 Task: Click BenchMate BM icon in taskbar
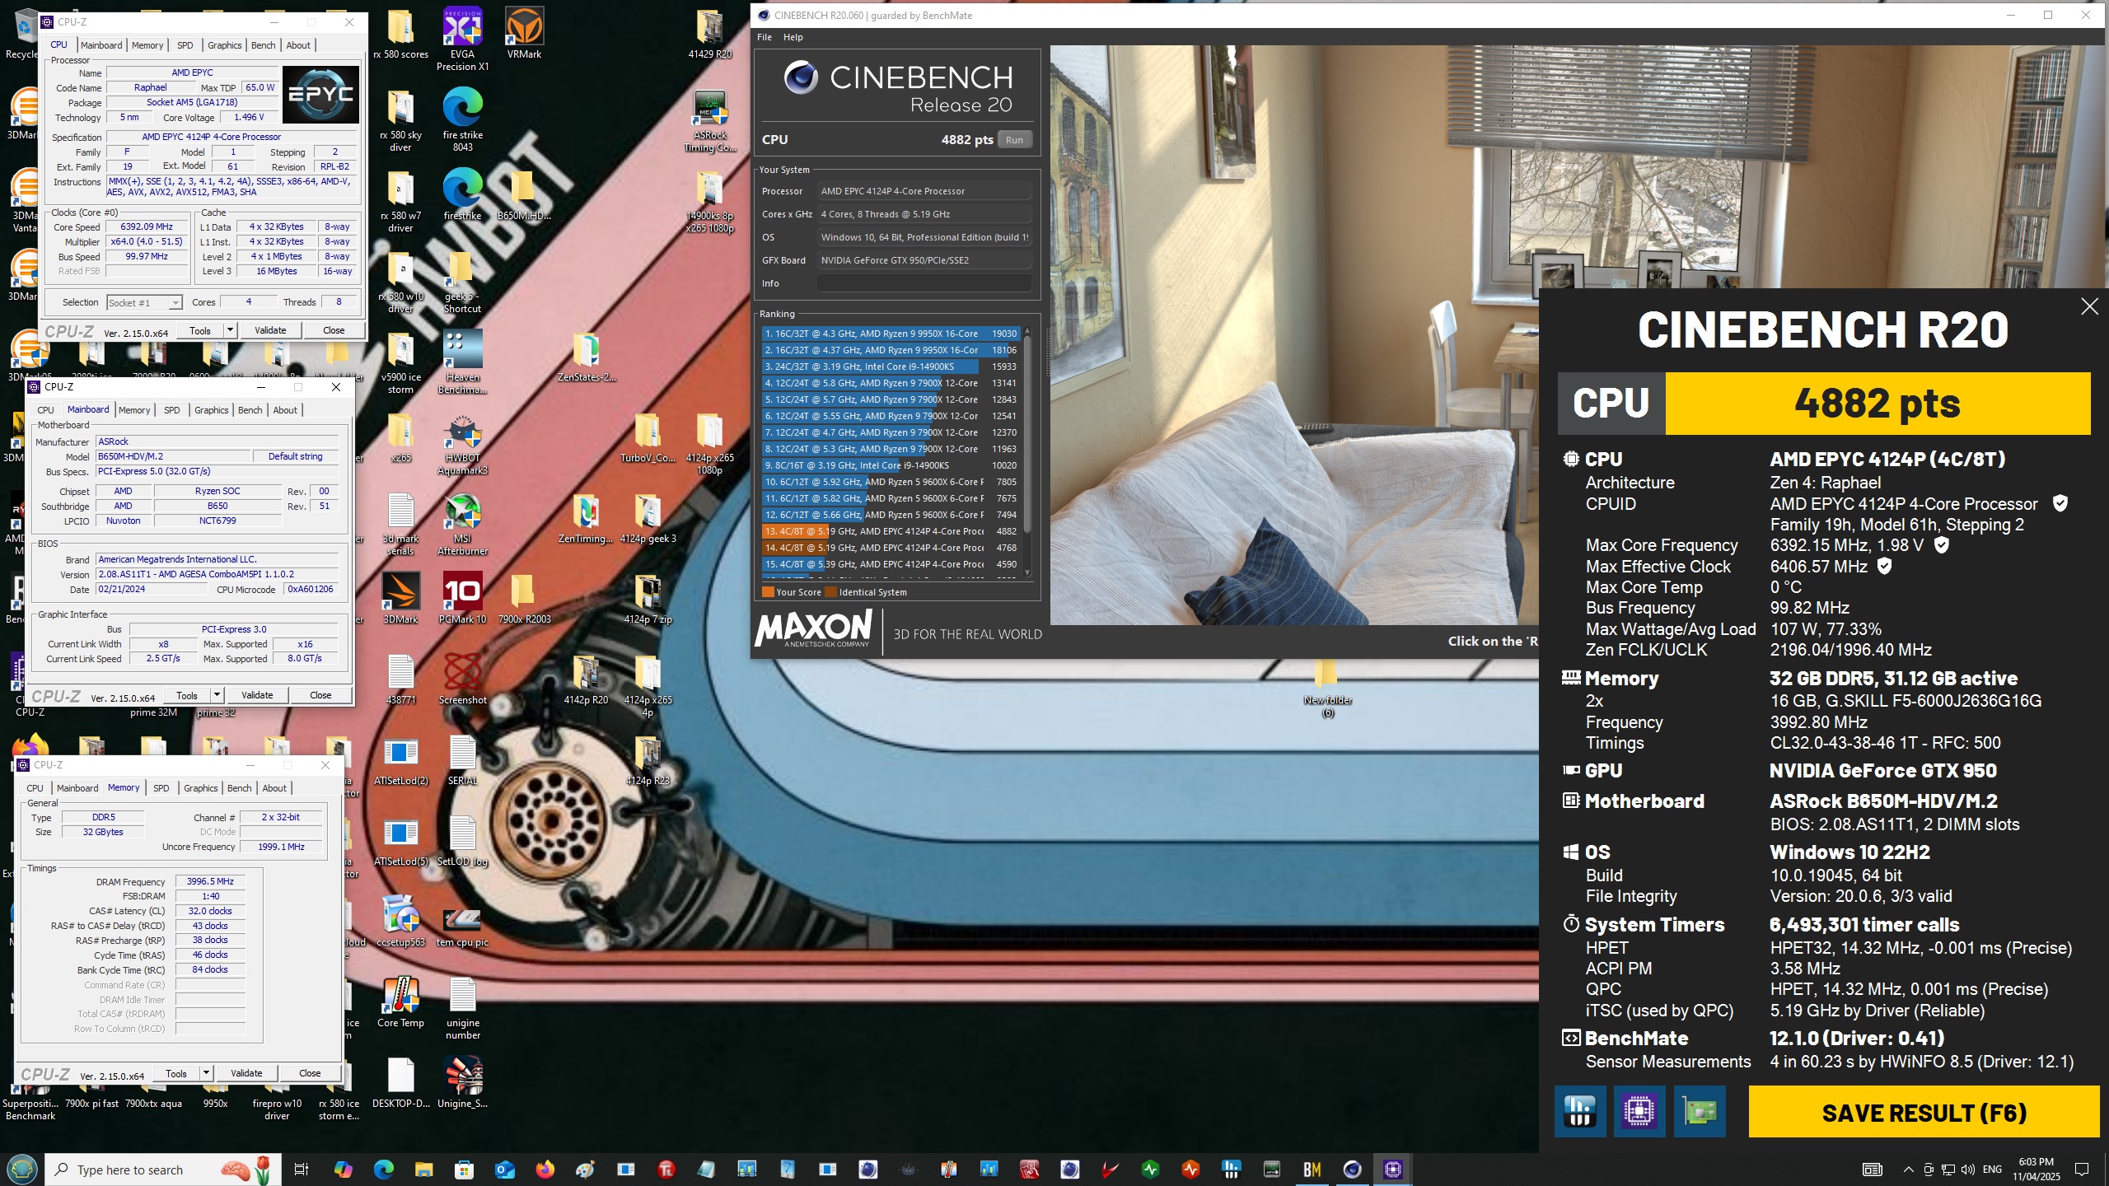[1312, 1170]
